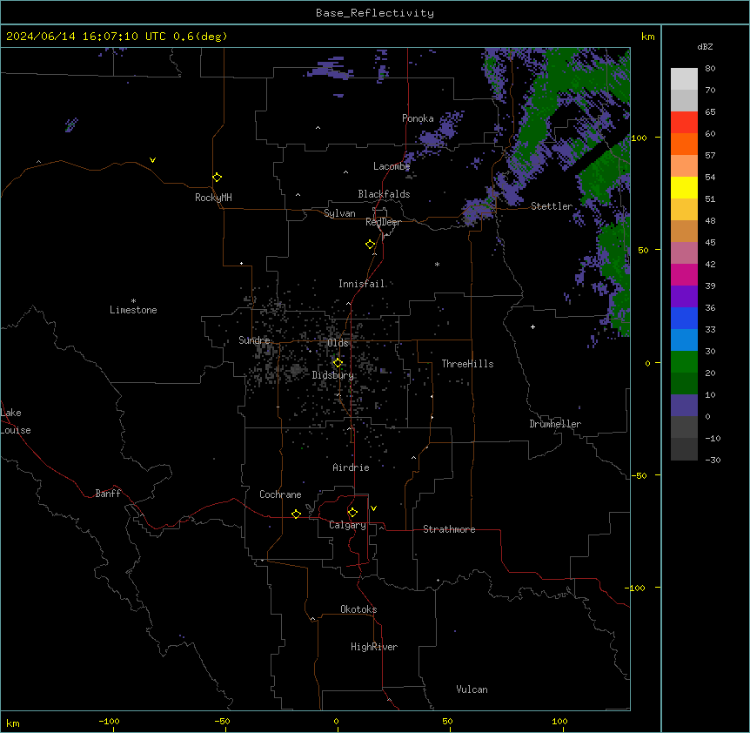750x733 pixels.
Task: Click the ThreeHills label
Action: tap(467, 364)
